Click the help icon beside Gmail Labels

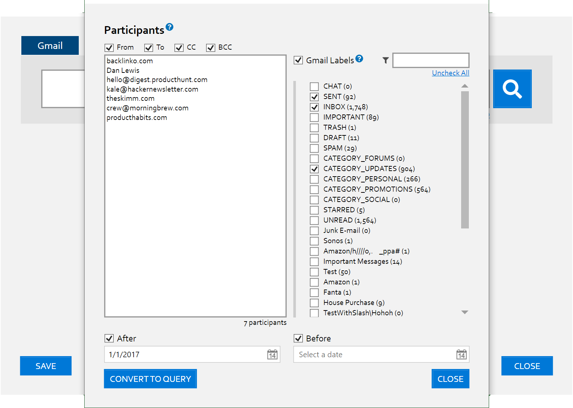(359, 58)
